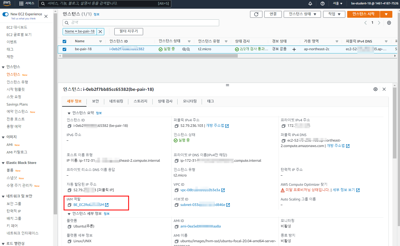
Task: Toggle the New EC2 Experience switch
Action: tap(5, 14)
